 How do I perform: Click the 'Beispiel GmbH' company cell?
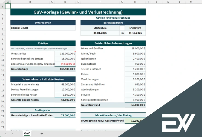[43, 28]
